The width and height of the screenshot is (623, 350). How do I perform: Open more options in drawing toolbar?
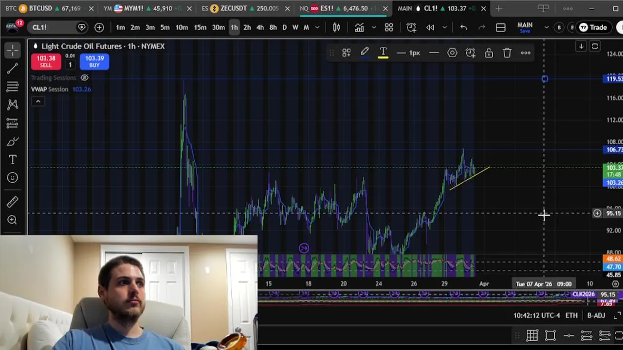[x=526, y=52]
